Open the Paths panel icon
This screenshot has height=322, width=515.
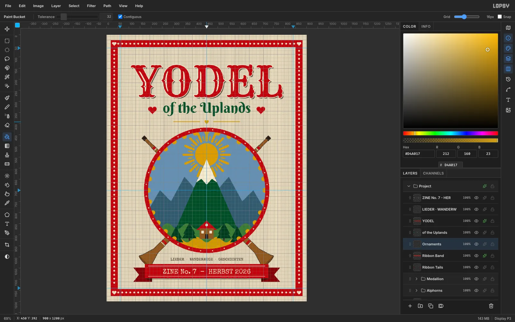[508, 90]
